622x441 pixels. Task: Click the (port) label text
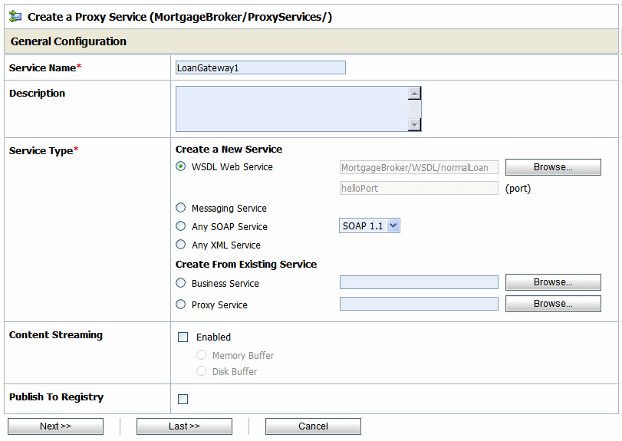click(x=518, y=189)
